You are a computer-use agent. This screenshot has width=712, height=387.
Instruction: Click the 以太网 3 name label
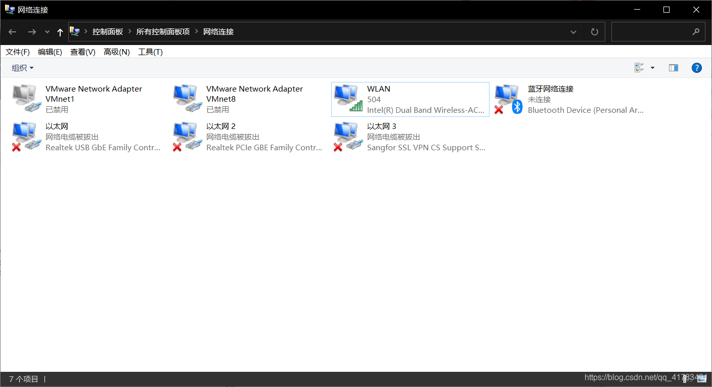(382, 126)
